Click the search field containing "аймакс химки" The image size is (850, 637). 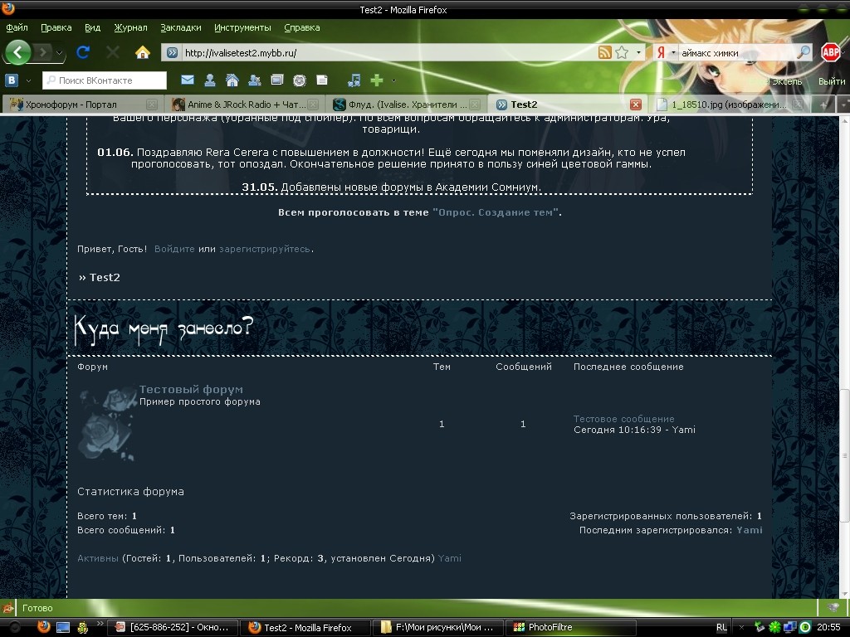click(x=736, y=52)
